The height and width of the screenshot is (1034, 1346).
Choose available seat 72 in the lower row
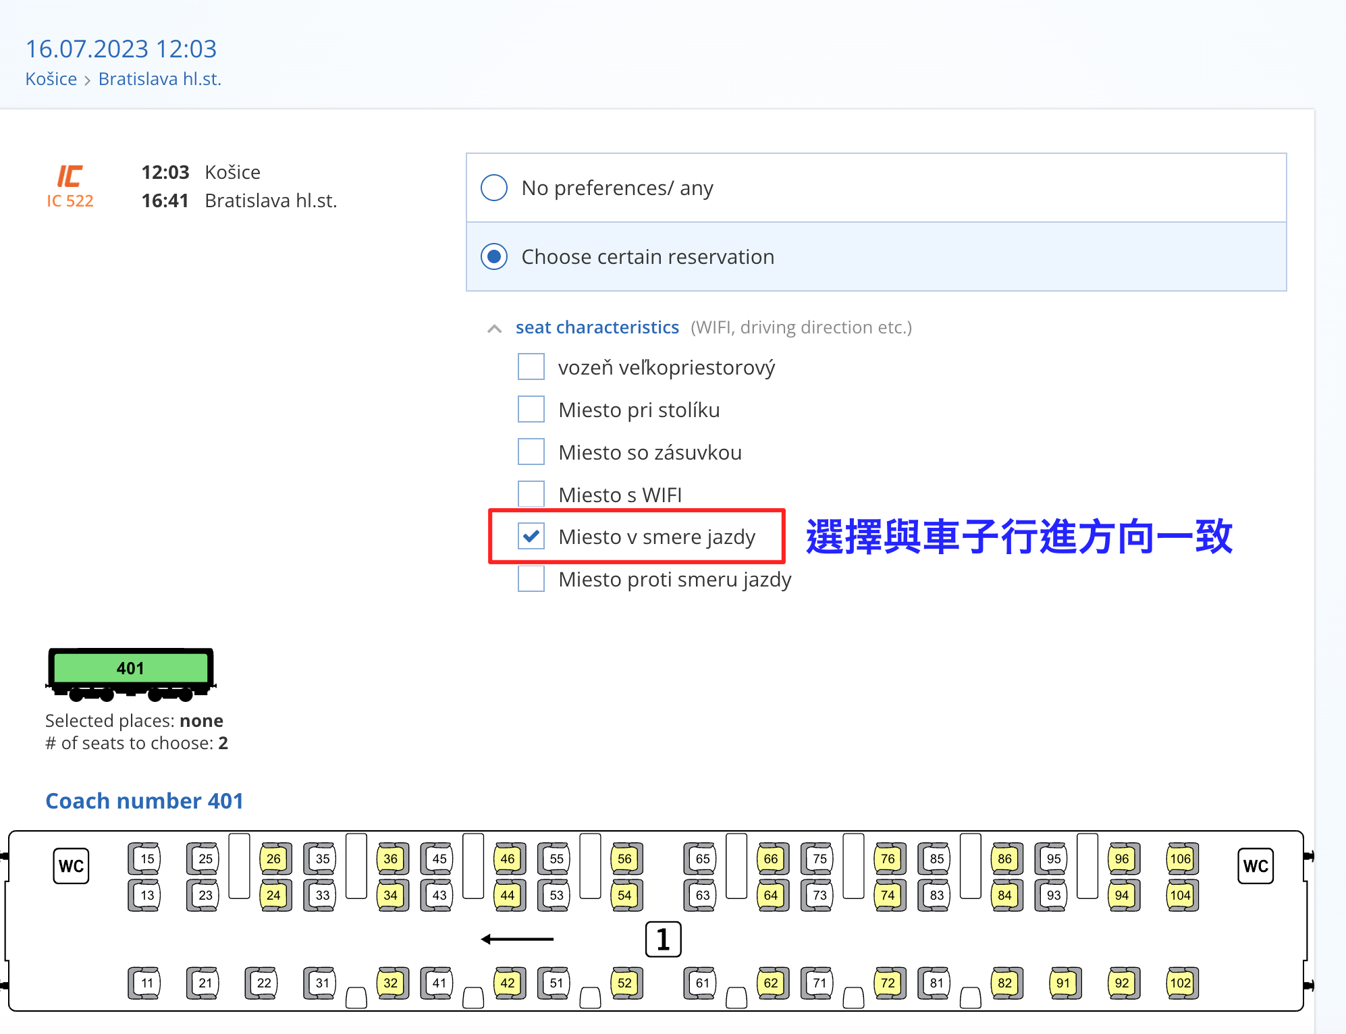coord(889,983)
